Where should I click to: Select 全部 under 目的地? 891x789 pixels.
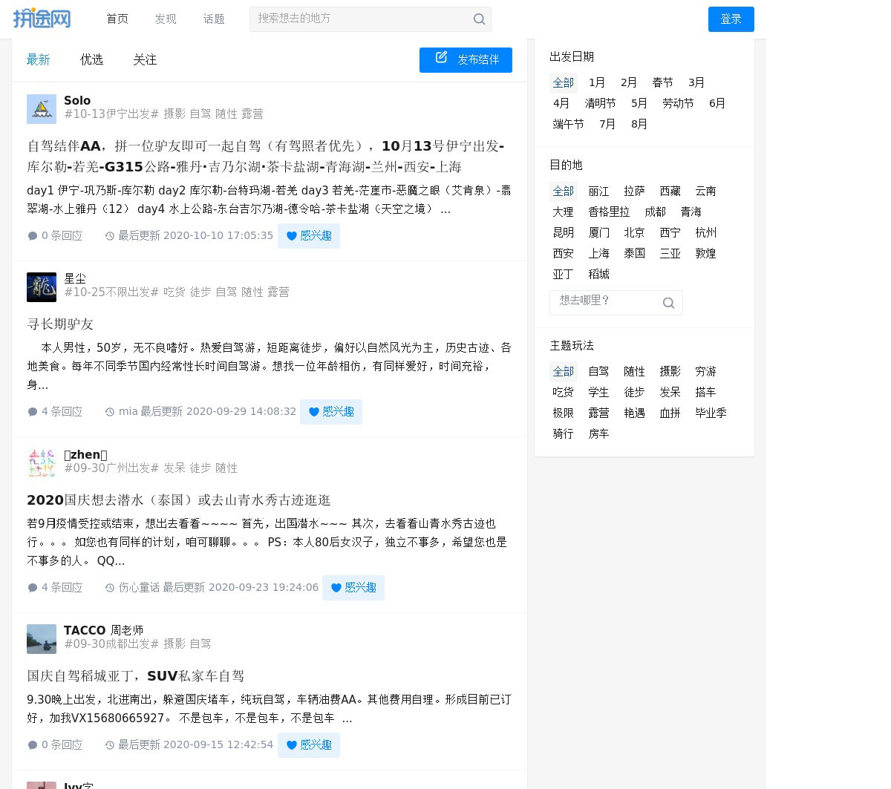point(564,191)
